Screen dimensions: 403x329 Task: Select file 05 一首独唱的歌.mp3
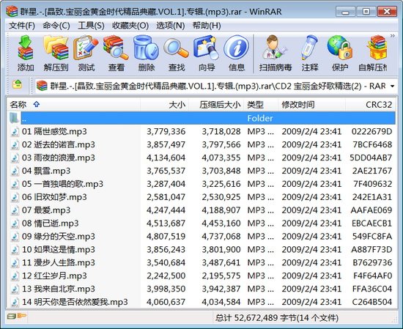(x=202, y=184)
